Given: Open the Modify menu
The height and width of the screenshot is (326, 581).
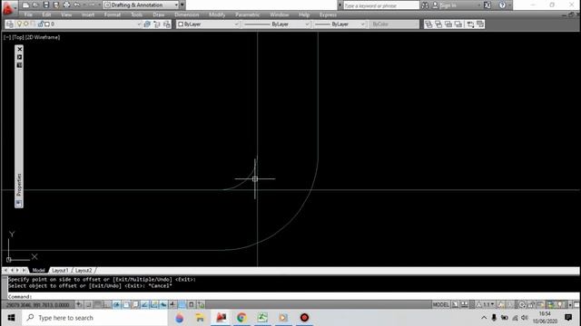Looking at the screenshot, I should pyautogui.click(x=217, y=14).
